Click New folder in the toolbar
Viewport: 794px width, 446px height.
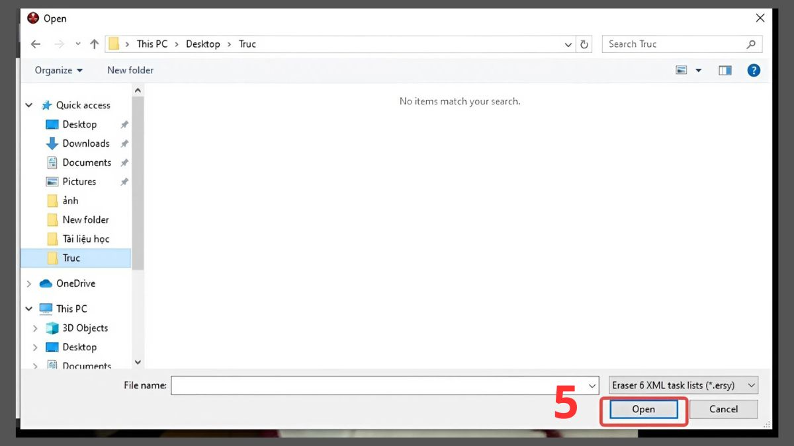(x=130, y=70)
